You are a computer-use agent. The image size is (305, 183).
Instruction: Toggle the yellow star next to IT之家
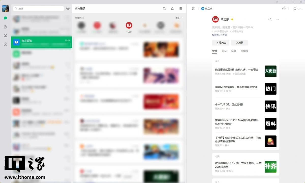pyautogui.click(x=232, y=19)
